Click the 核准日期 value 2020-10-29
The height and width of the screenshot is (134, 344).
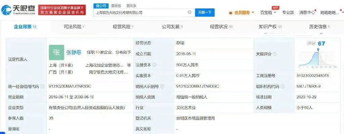[x=306, y=97]
